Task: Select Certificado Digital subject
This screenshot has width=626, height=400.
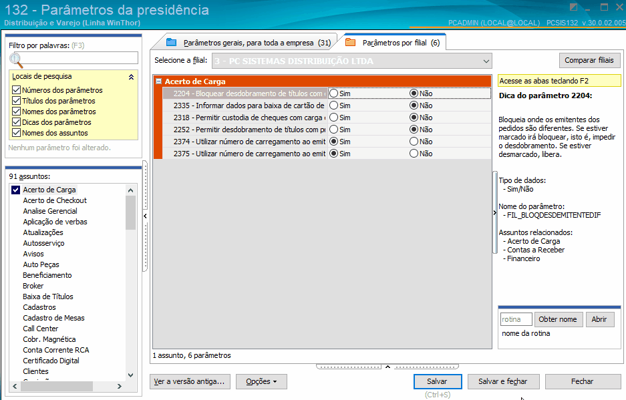Action: pyautogui.click(x=51, y=361)
